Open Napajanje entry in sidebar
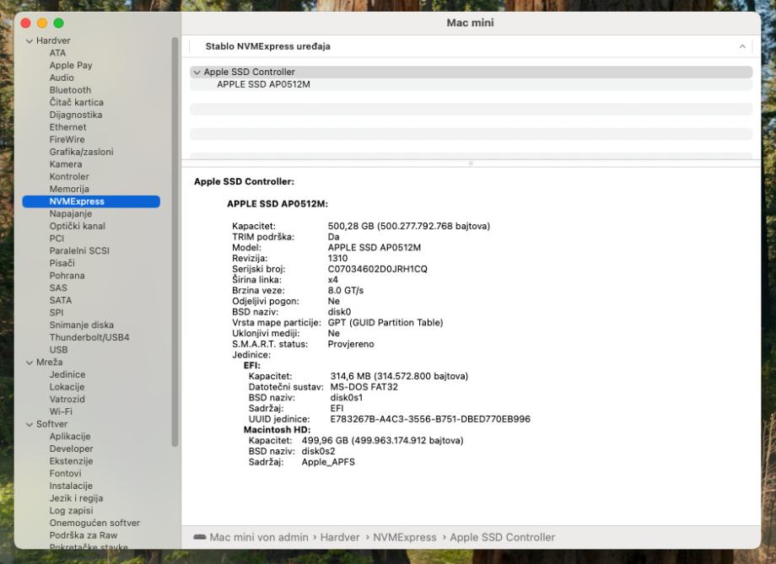Screen dimensions: 776x564 [x=71, y=214]
